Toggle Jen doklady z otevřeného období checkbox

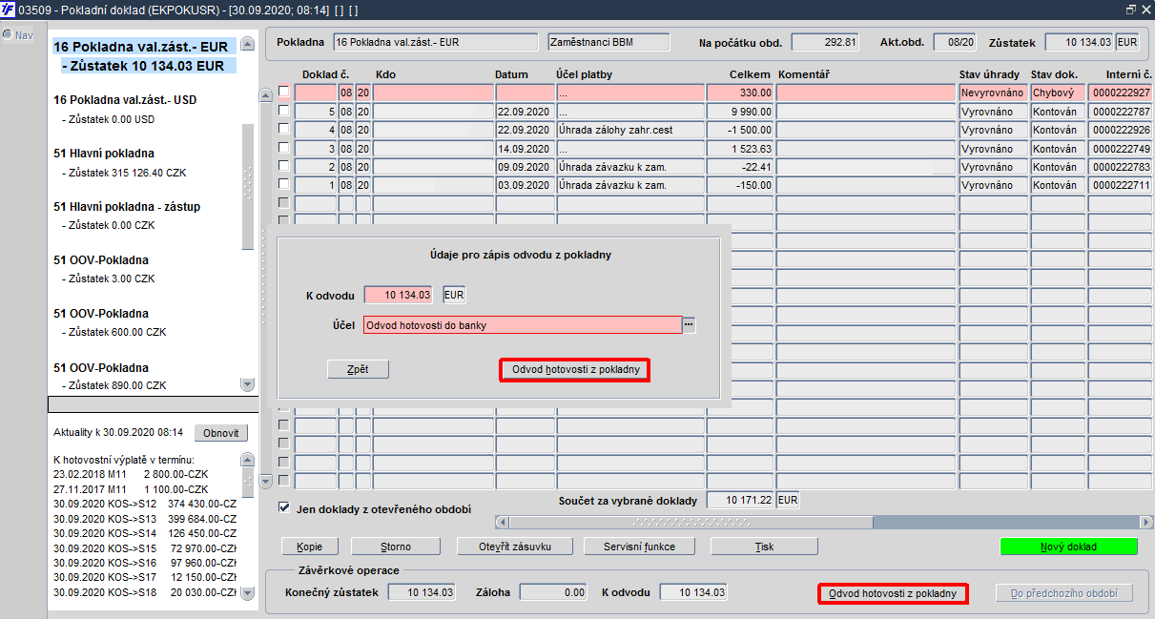tap(284, 508)
